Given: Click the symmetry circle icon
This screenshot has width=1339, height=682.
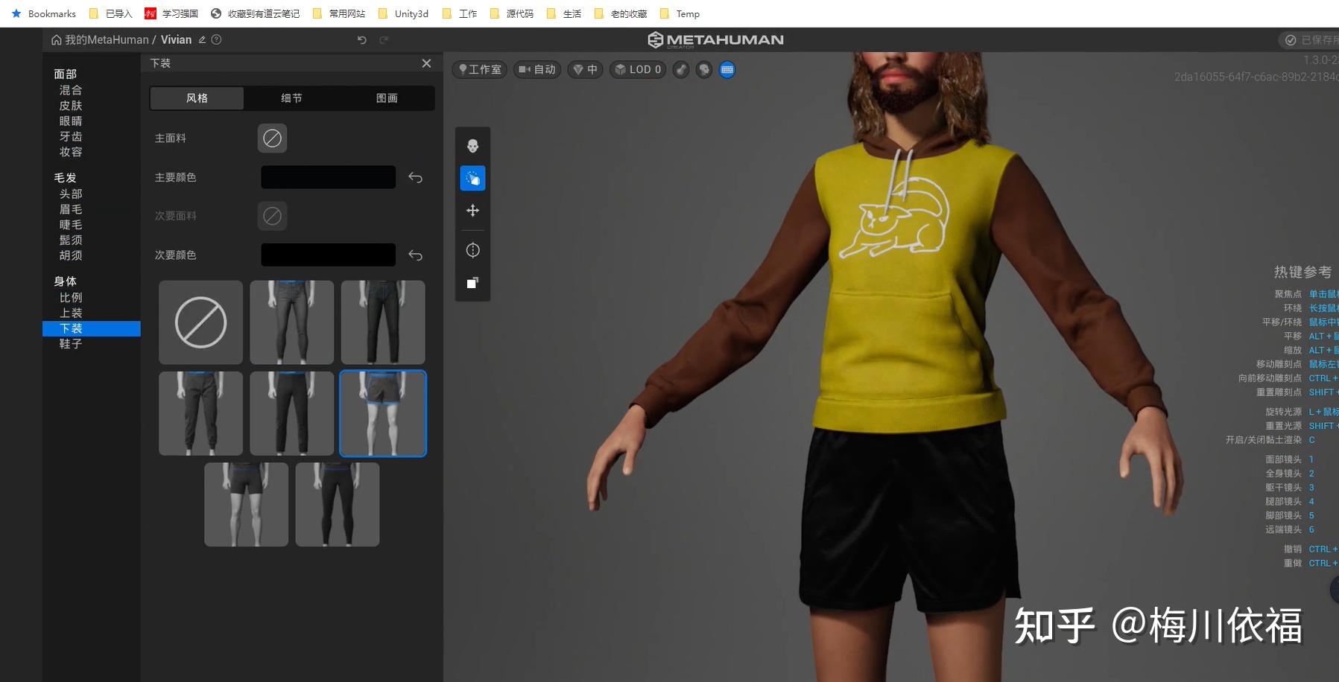Looking at the screenshot, I should pyautogui.click(x=472, y=250).
